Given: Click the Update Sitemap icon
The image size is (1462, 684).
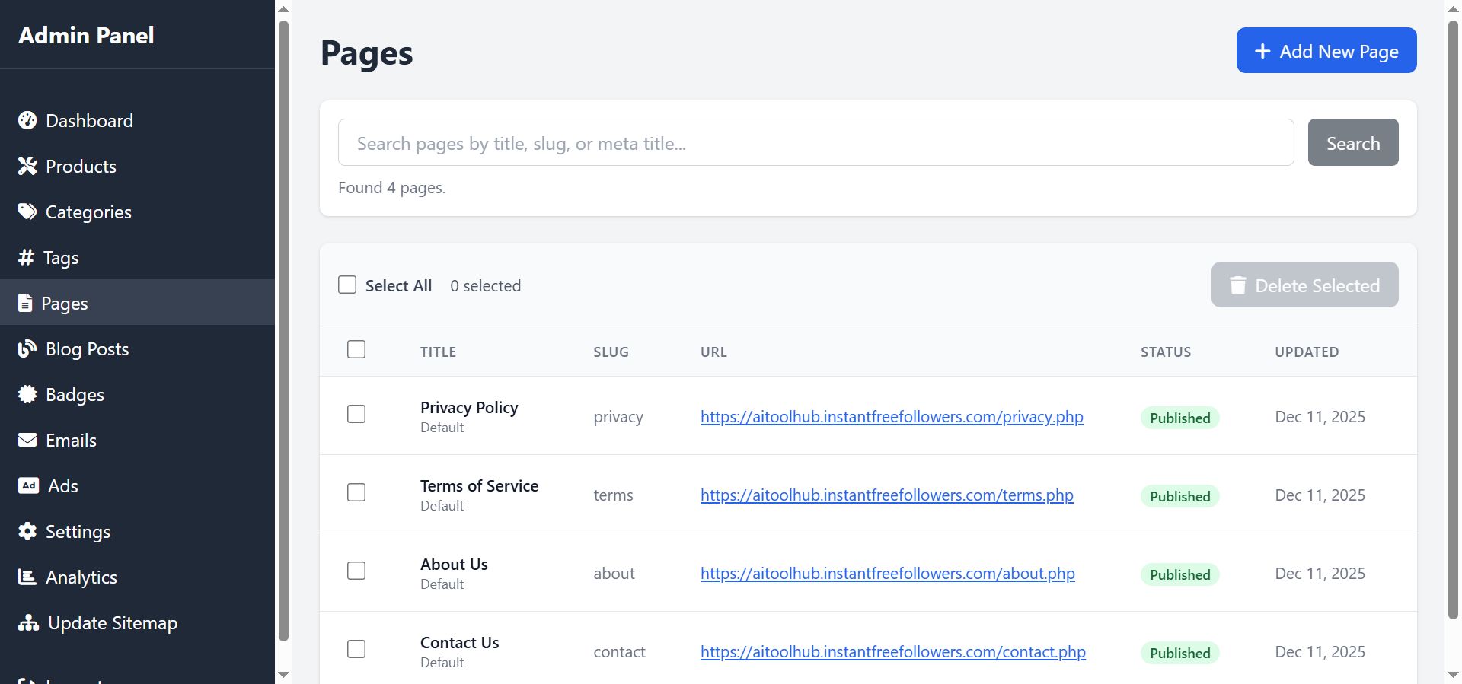Looking at the screenshot, I should 28,623.
